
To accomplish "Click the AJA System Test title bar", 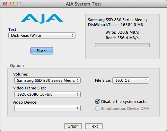I will (83, 4).
